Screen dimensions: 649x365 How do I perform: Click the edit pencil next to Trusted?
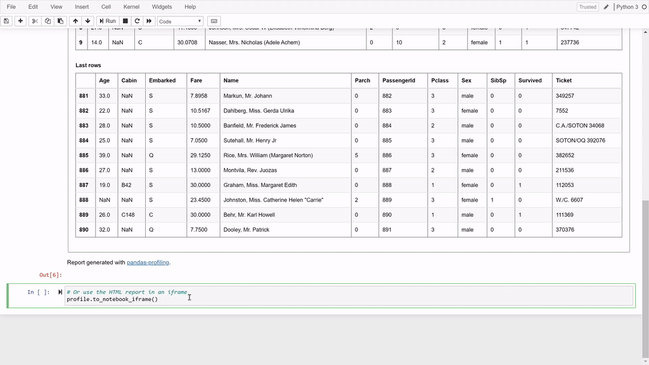tap(607, 7)
